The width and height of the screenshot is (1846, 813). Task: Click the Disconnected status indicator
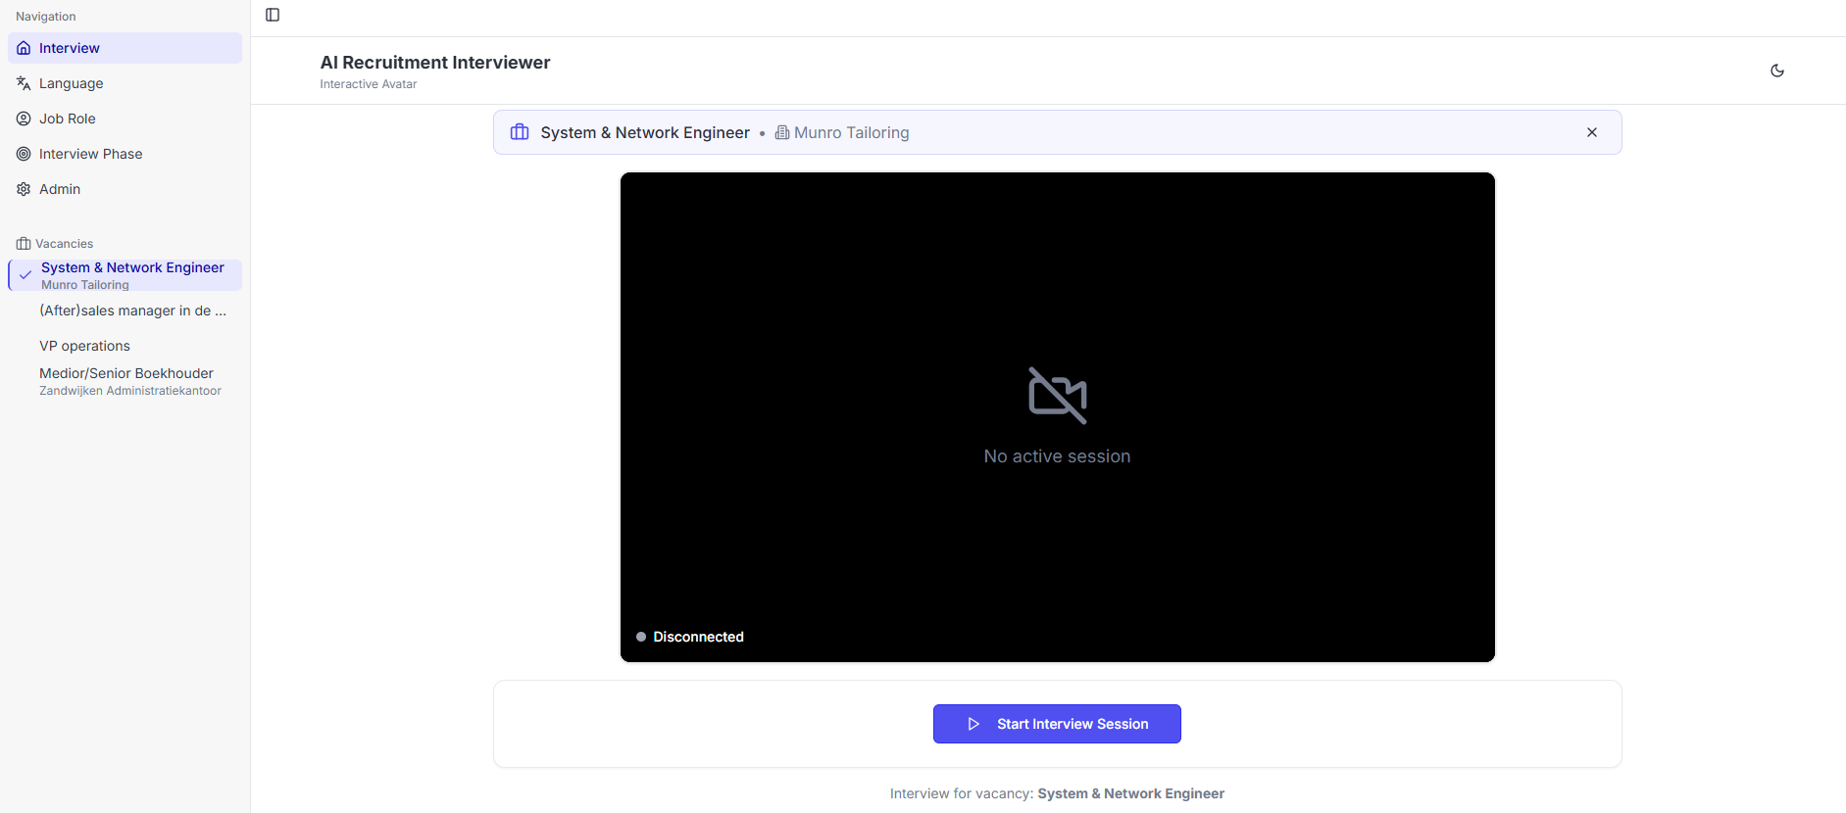pos(690,637)
